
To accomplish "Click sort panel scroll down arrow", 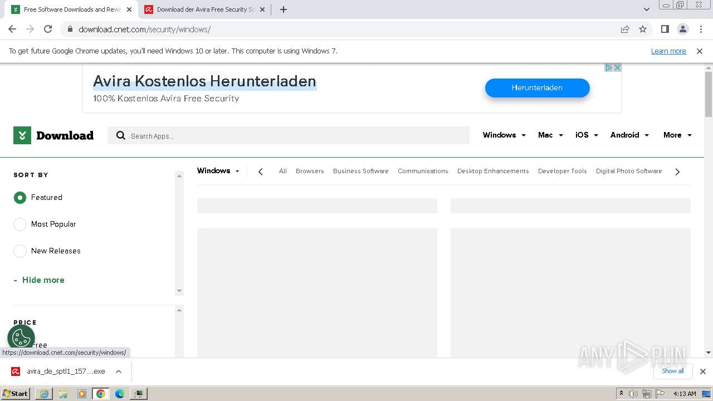I will tap(179, 291).
